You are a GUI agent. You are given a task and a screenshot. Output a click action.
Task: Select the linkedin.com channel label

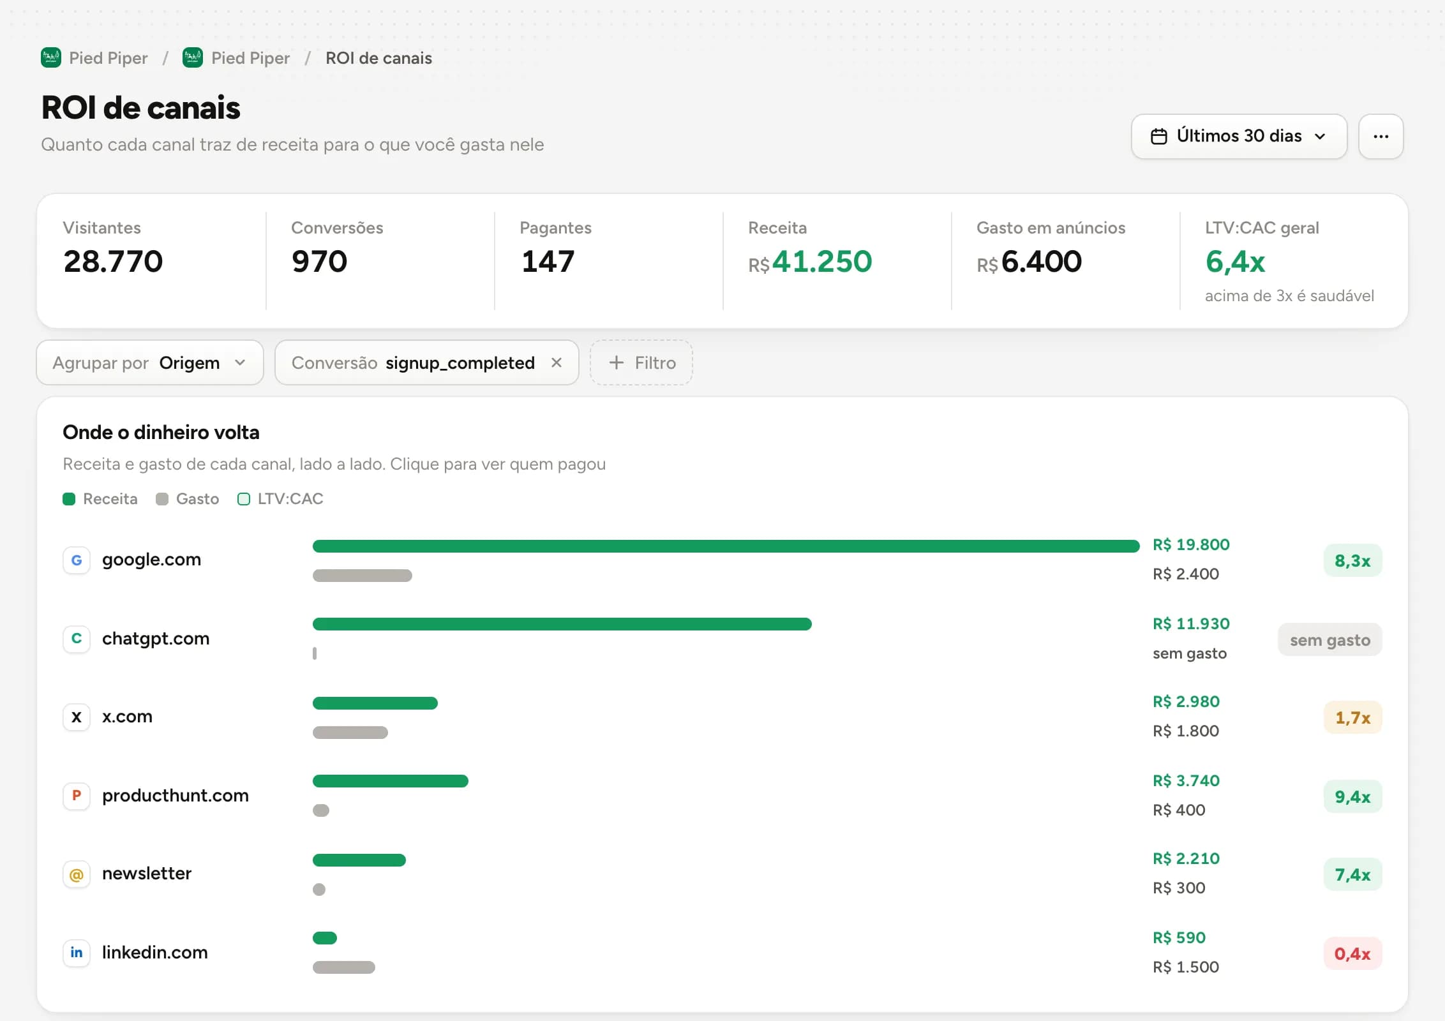pyautogui.click(x=155, y=953)
